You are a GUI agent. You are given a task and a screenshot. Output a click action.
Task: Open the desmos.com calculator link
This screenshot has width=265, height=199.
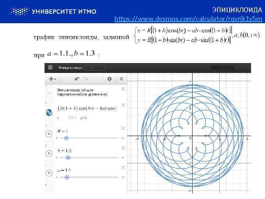pyautogui.click(x=188, y=19)
